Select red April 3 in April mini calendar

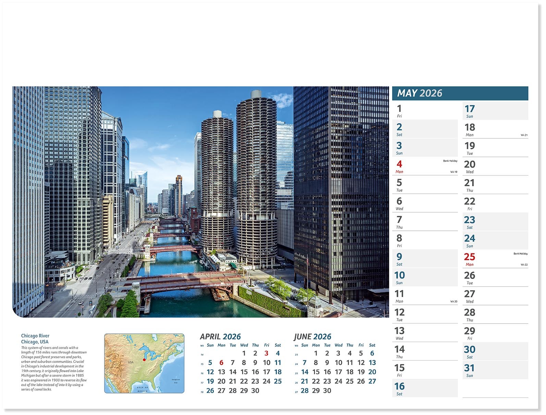(x=266, y=353)
